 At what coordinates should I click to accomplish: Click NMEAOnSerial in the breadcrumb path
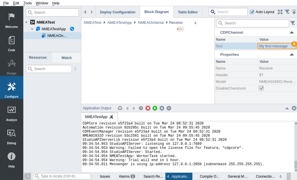(x=151, y=23)
